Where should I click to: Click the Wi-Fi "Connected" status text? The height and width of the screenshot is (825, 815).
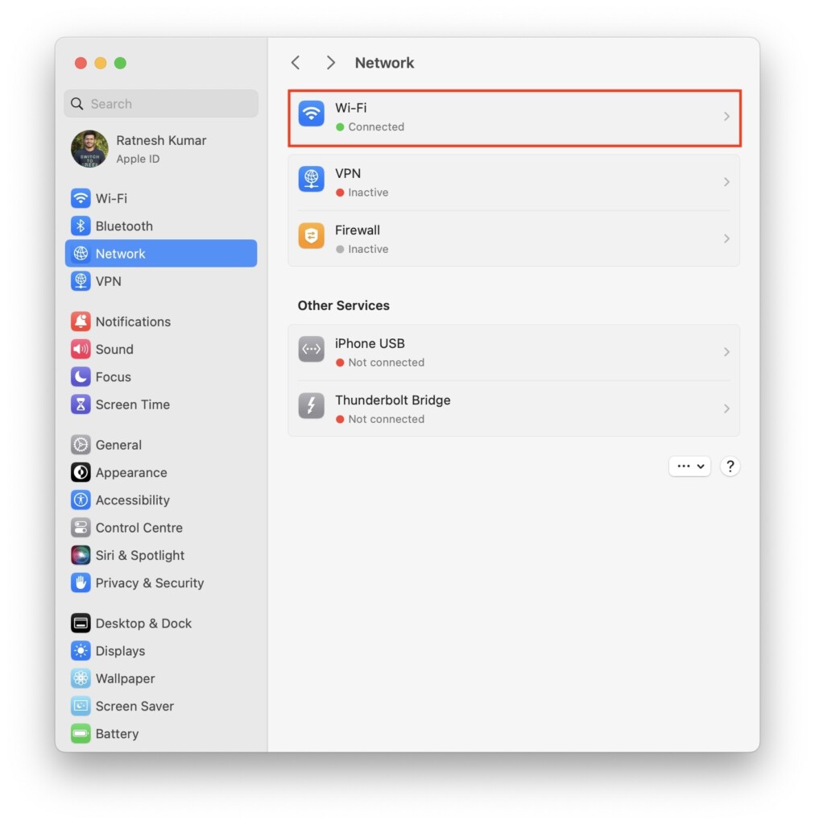[x=376, y=126]
